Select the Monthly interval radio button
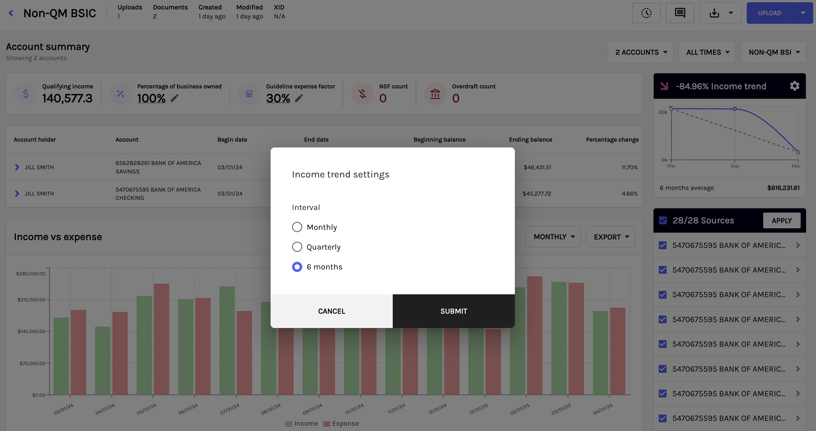 297,227
